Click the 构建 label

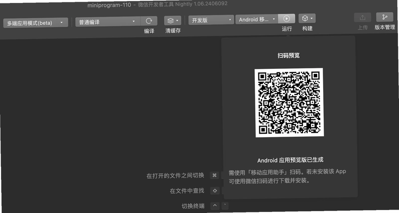pos(307,28)
